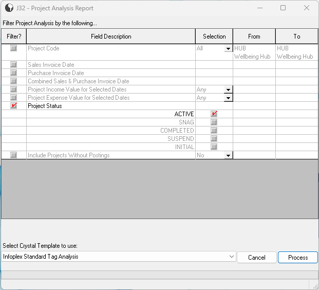Screen dimensions: 319x290
Task: Click the Project Code From field
Action: pyautogui.click(x=254, y=52)
